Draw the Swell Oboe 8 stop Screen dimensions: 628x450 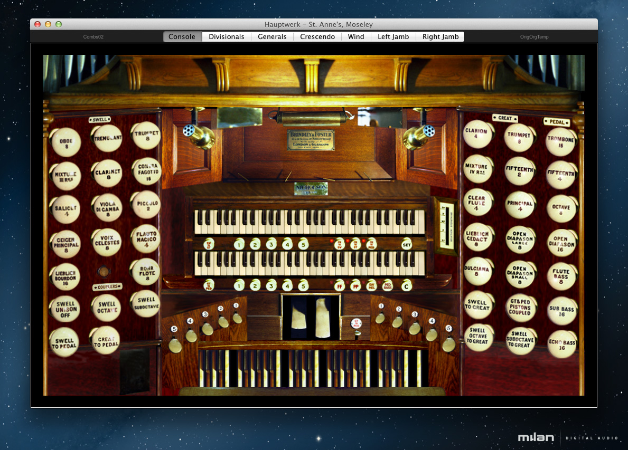[65, 142]
